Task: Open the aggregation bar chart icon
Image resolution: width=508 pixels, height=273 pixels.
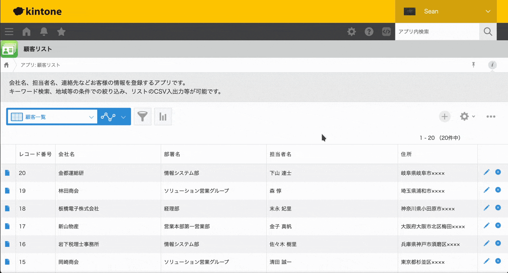Action: pyautogui.click(x=163, y=116)
